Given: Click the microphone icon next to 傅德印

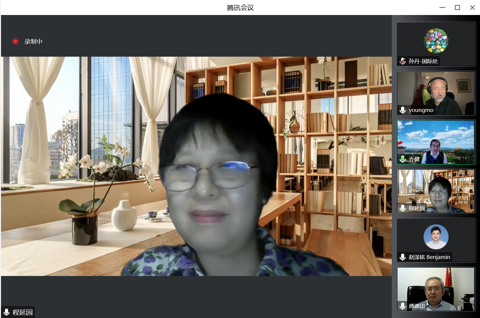Looking at the screenshot, I should pyautogui.click(x=403, y=306).
